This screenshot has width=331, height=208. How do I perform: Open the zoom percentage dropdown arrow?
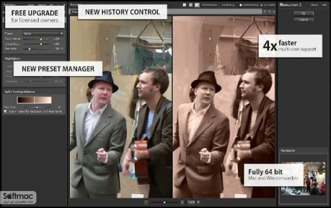coord(198,202)
